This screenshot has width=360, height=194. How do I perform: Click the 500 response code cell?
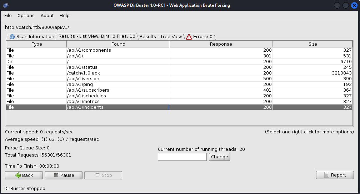click(x=221, y=79)
